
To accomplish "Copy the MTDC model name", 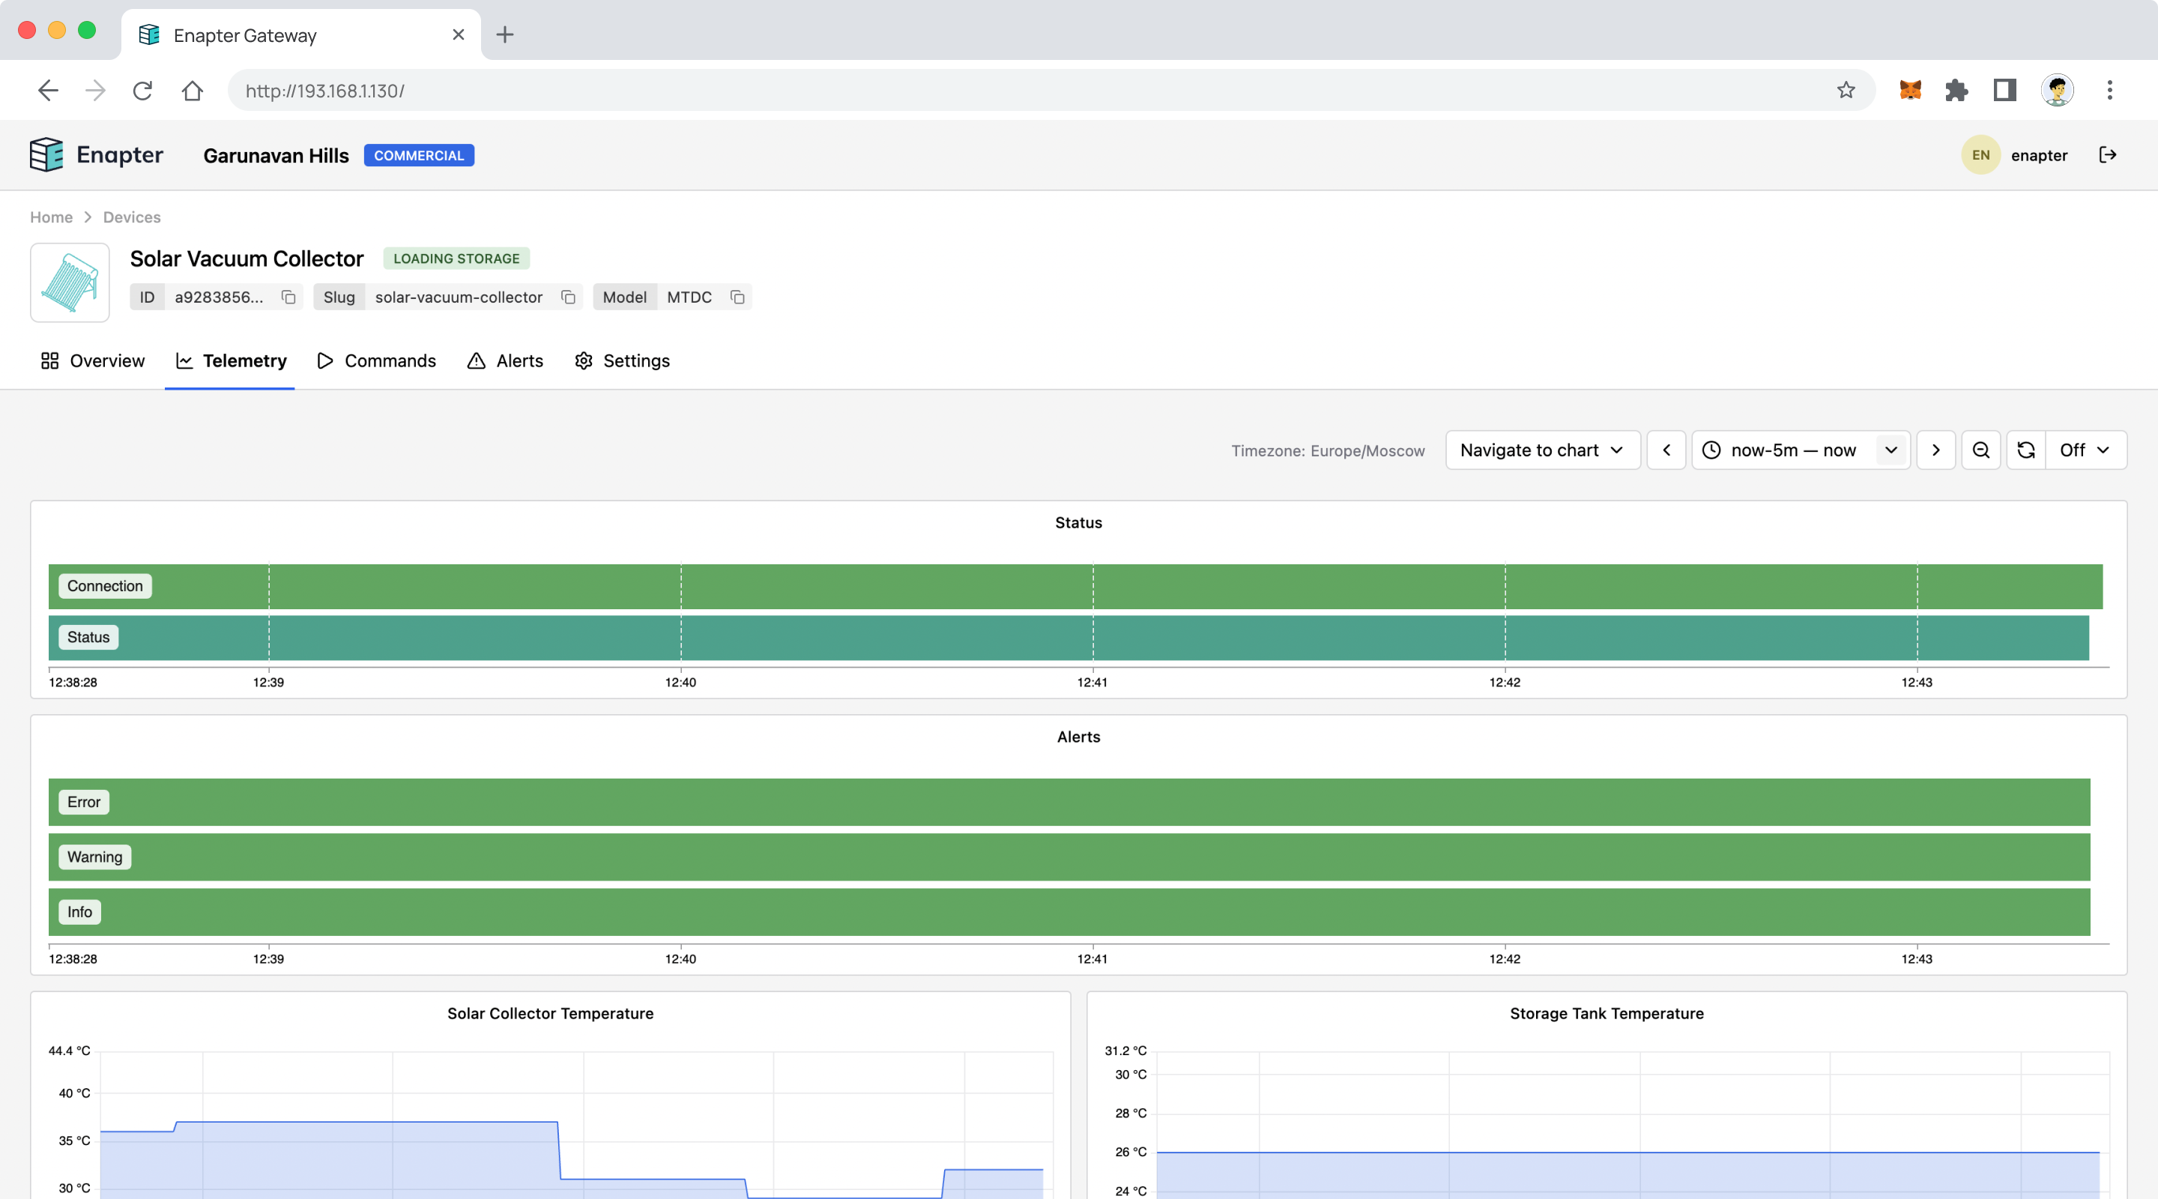I will (x=737, y=298).
